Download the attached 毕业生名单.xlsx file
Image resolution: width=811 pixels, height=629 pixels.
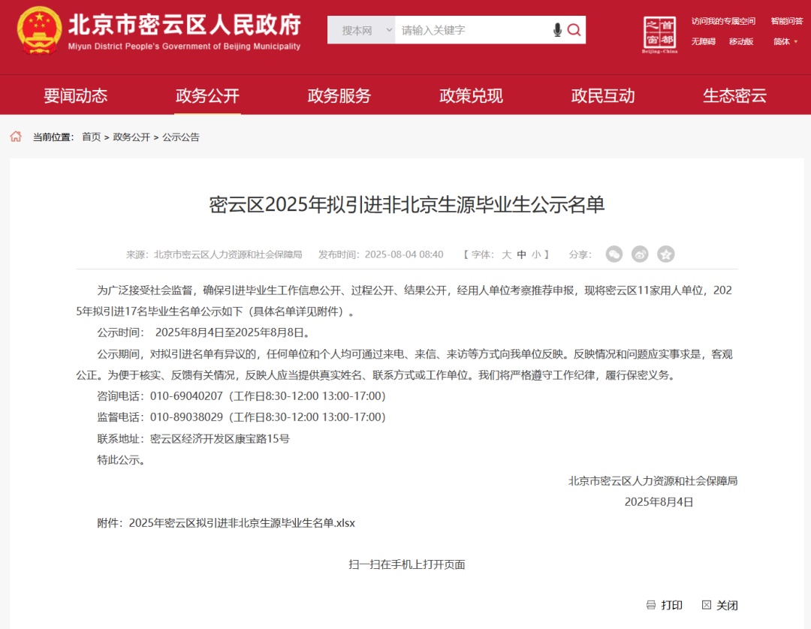[x=242, y=523]
